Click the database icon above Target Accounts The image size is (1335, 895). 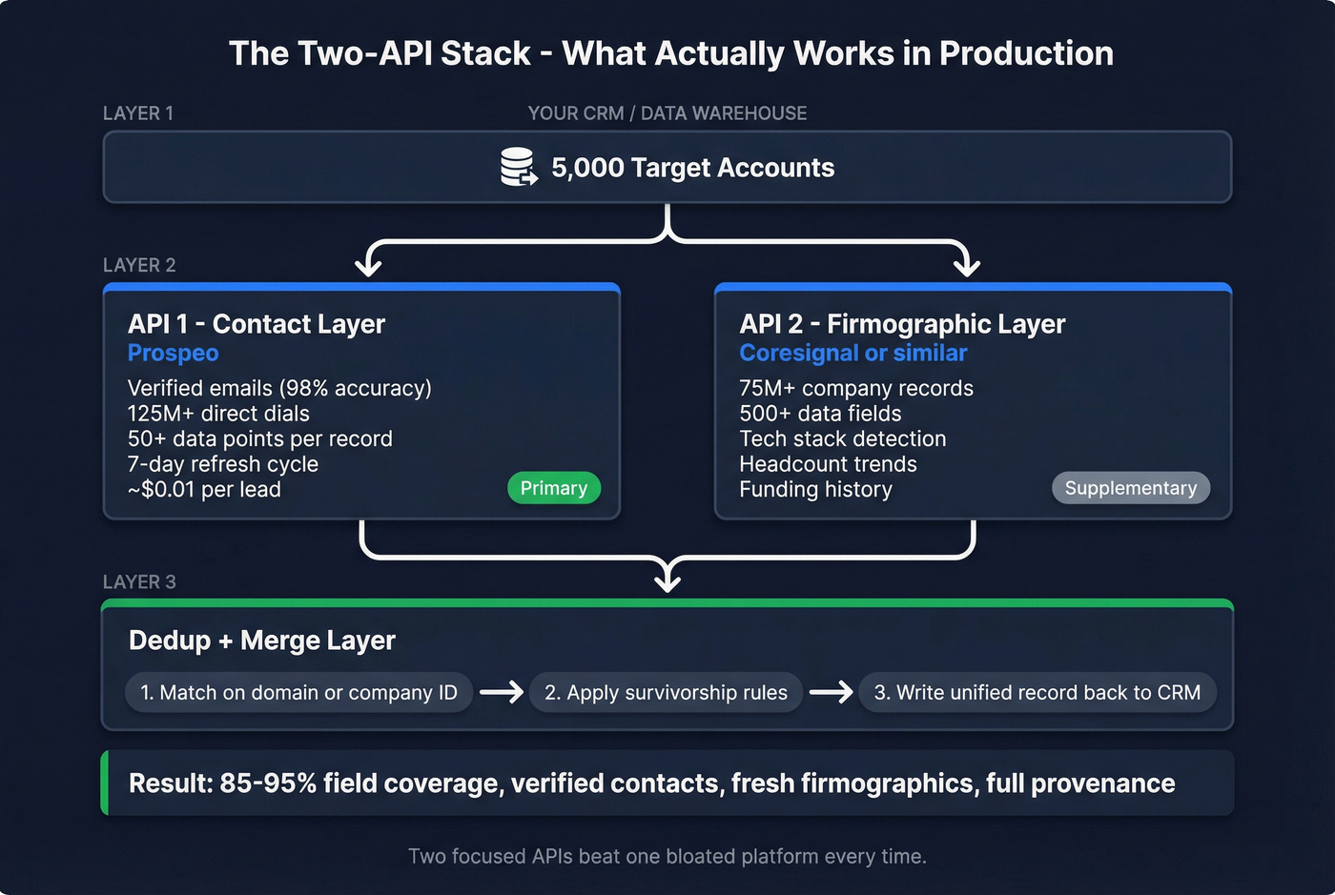518,167
